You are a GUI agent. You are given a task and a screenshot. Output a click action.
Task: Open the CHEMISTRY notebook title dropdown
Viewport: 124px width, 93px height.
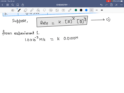[63, 5]
